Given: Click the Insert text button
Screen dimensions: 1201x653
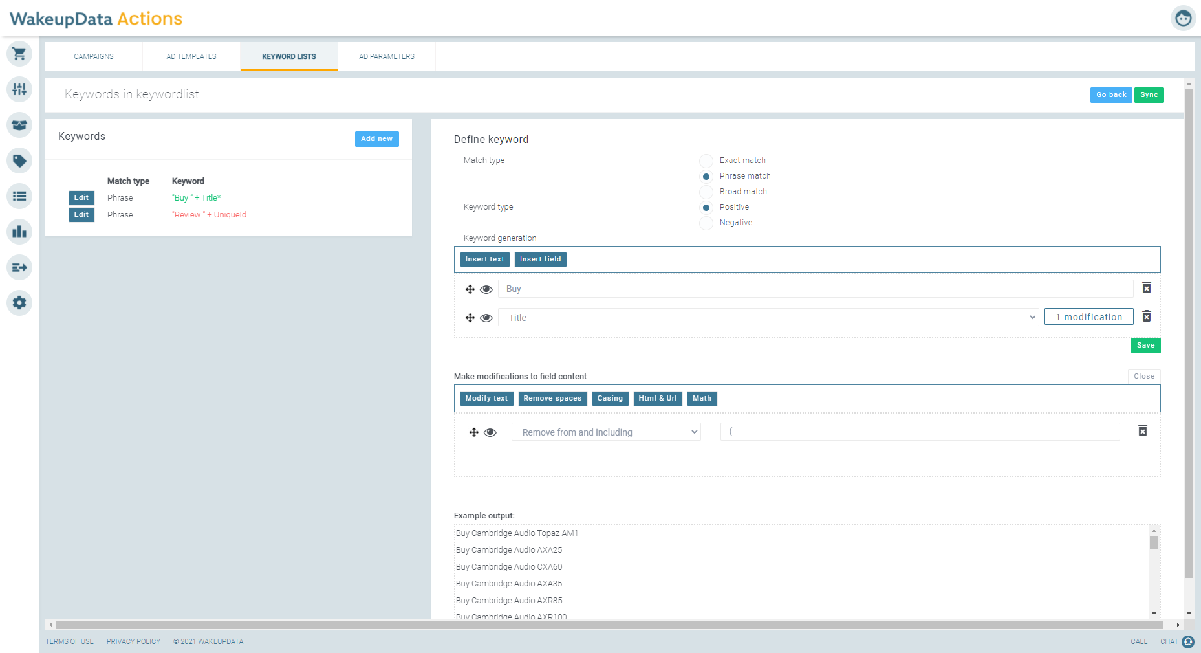Looking at the screenshot, I should [484, 260].
